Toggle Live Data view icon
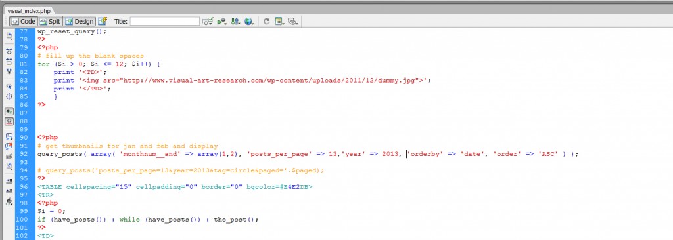This screenshot has width=673, height=240. pyautogui.click(x=102, y=21)
